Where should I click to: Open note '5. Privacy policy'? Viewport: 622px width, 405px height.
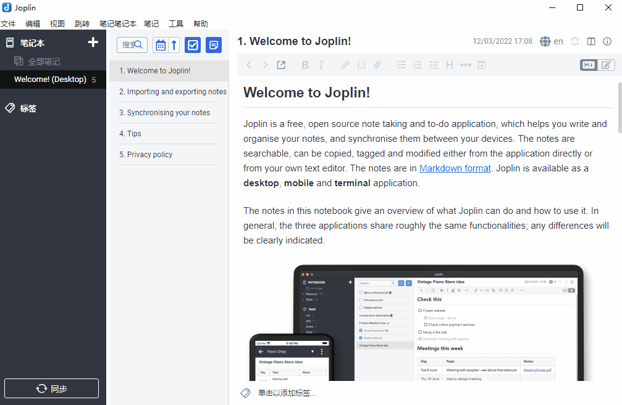(169, 155)
